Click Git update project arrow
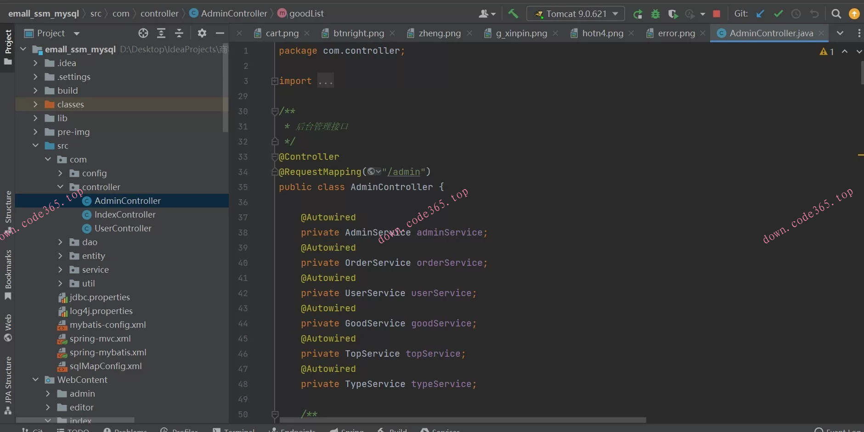Screen dimensions: 864x432 tap(760, 14)
